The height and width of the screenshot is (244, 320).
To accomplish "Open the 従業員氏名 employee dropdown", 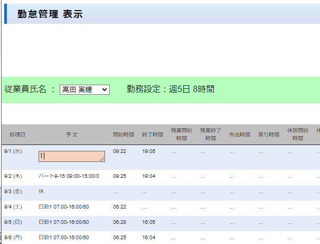I will click(x=84, y=90).
